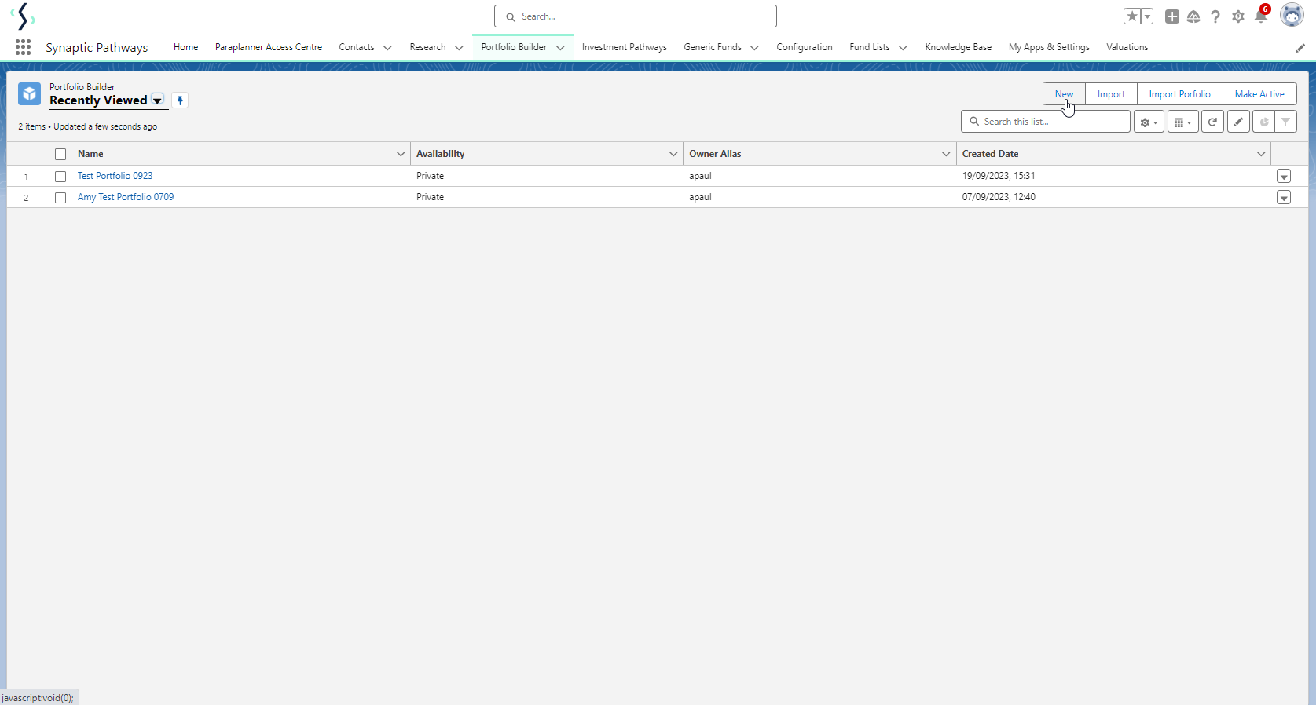1316x705 pixels.
Task: Click the Synaptic logo icon
Action: [23, 16]
